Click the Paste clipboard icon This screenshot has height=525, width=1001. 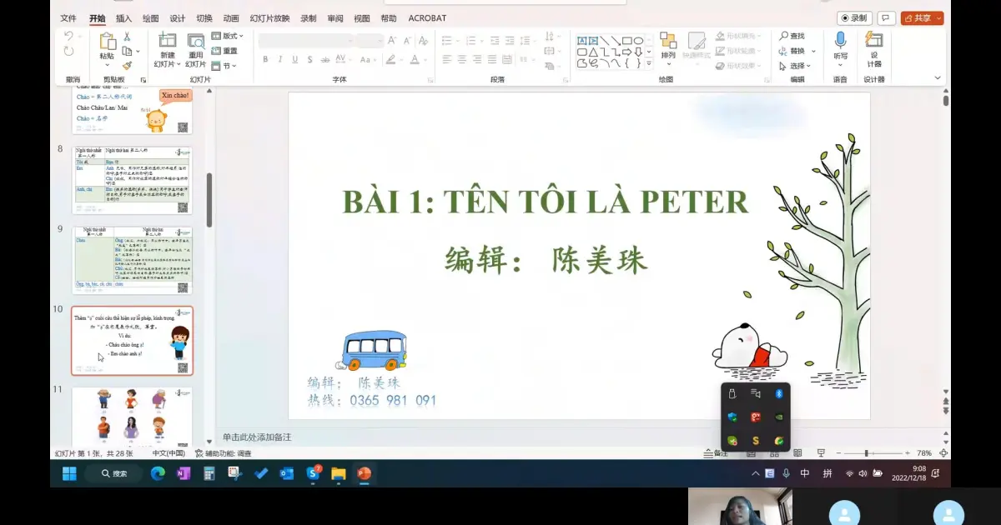pos(108,41)
